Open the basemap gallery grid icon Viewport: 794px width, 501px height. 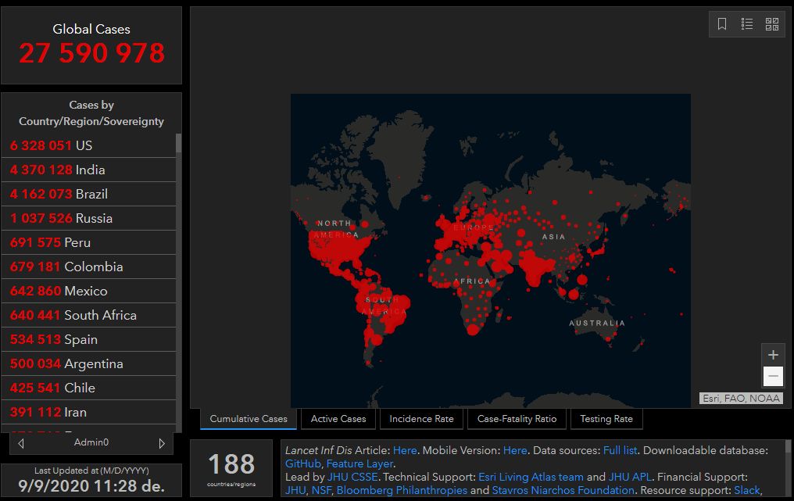[772, 24]
